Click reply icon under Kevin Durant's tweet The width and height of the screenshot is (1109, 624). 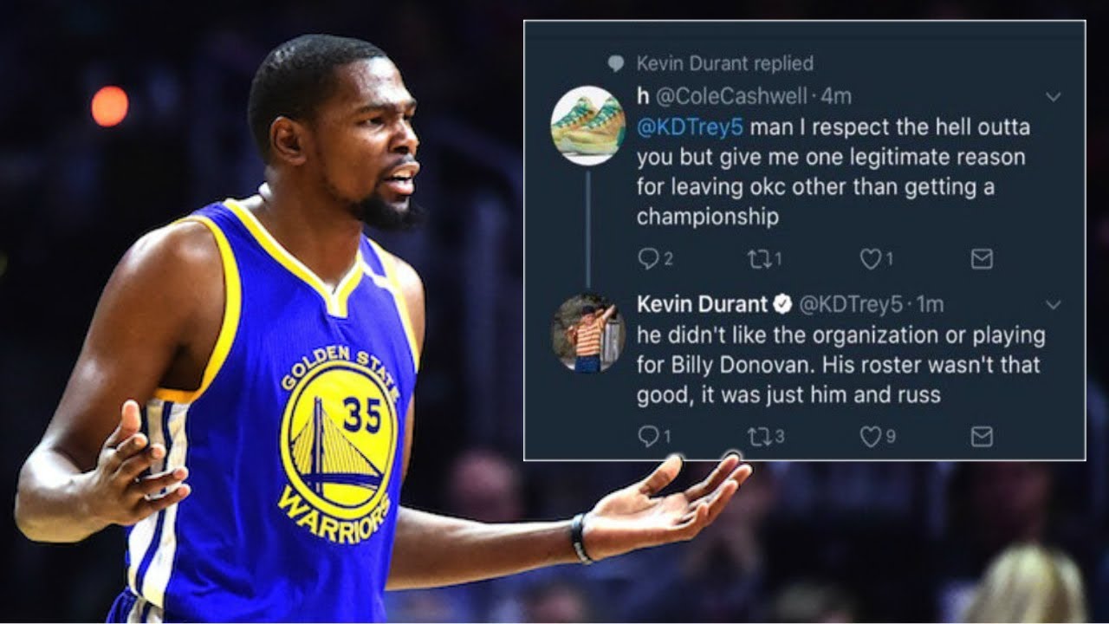click(648, 437)
